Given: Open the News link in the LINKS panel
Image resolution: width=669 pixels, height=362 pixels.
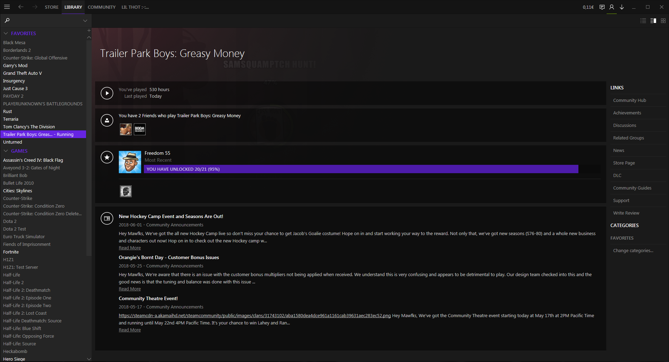Looking at the screenshot, I should point(619,151).
